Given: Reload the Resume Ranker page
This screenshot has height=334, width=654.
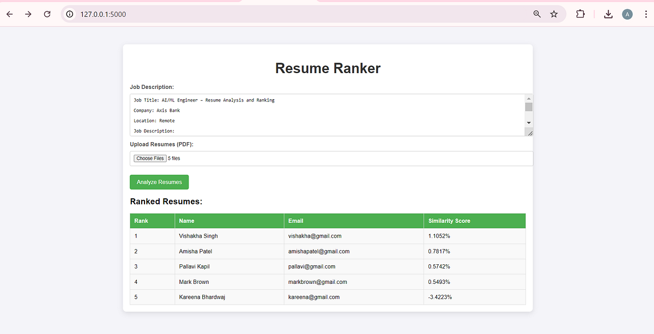Looking at the screenshot, I should point(47,14).
